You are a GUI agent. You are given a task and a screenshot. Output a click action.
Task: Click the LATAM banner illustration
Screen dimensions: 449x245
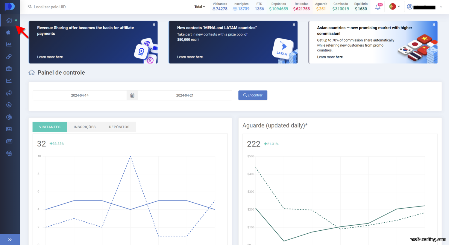coord(284,50)
